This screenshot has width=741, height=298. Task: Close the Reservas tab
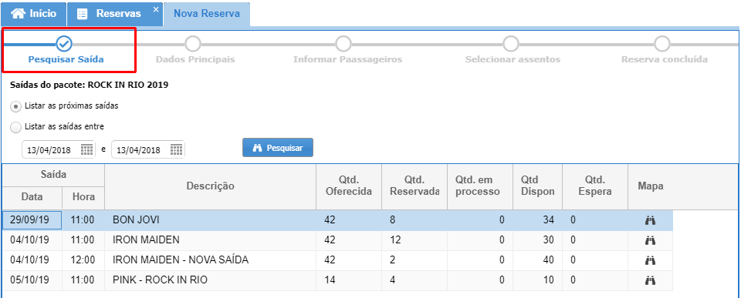pyautogui.click(x=156, y=9)
